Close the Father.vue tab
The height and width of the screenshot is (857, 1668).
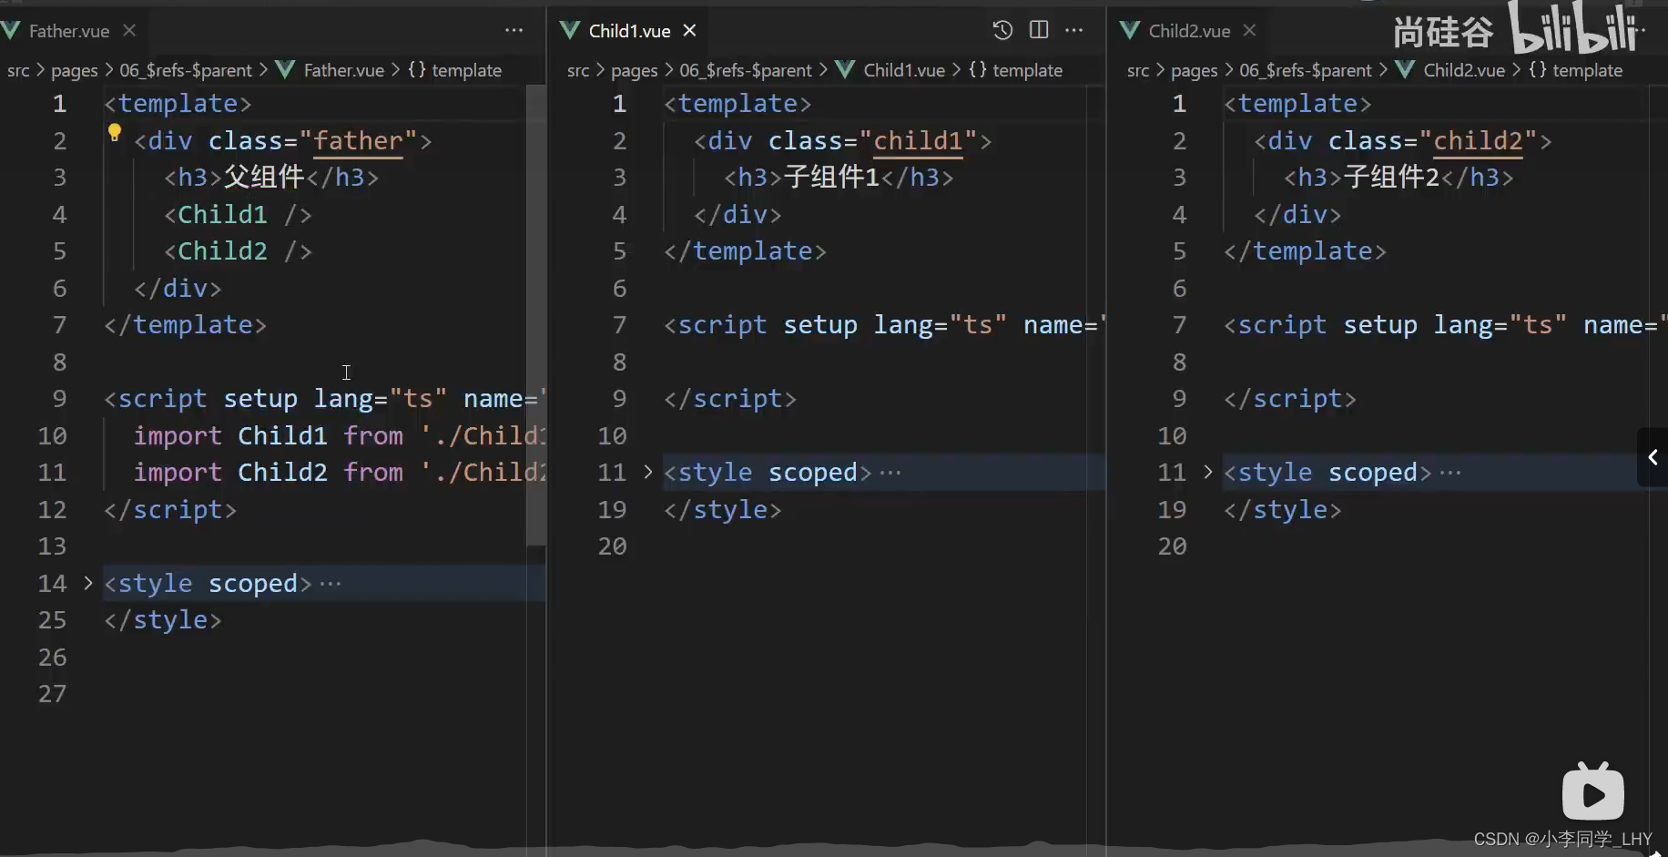(129, 30)
